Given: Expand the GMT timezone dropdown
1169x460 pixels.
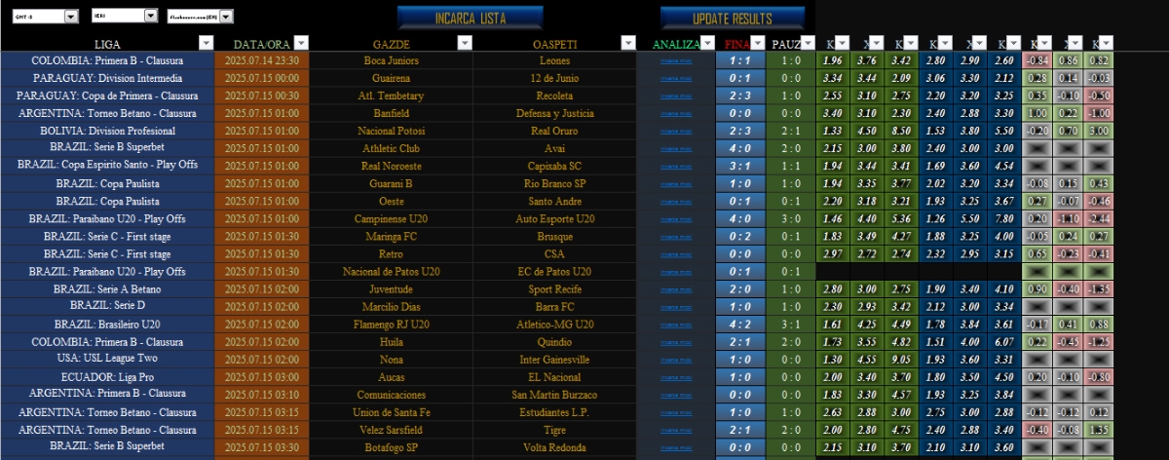Looking at the screenshot, I should (70, 17).
